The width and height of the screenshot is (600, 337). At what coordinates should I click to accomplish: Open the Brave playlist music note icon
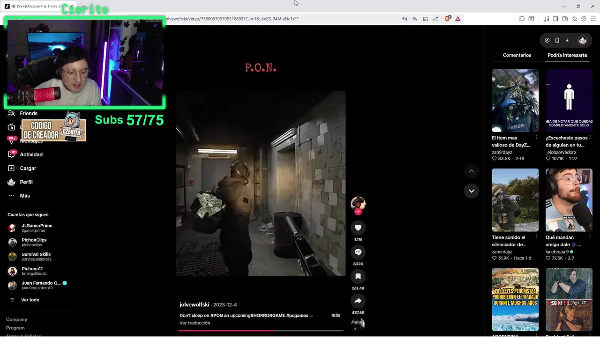tap(546, 19)
